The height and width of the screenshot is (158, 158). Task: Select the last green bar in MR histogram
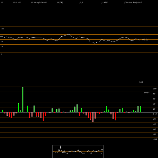point(140,109)
